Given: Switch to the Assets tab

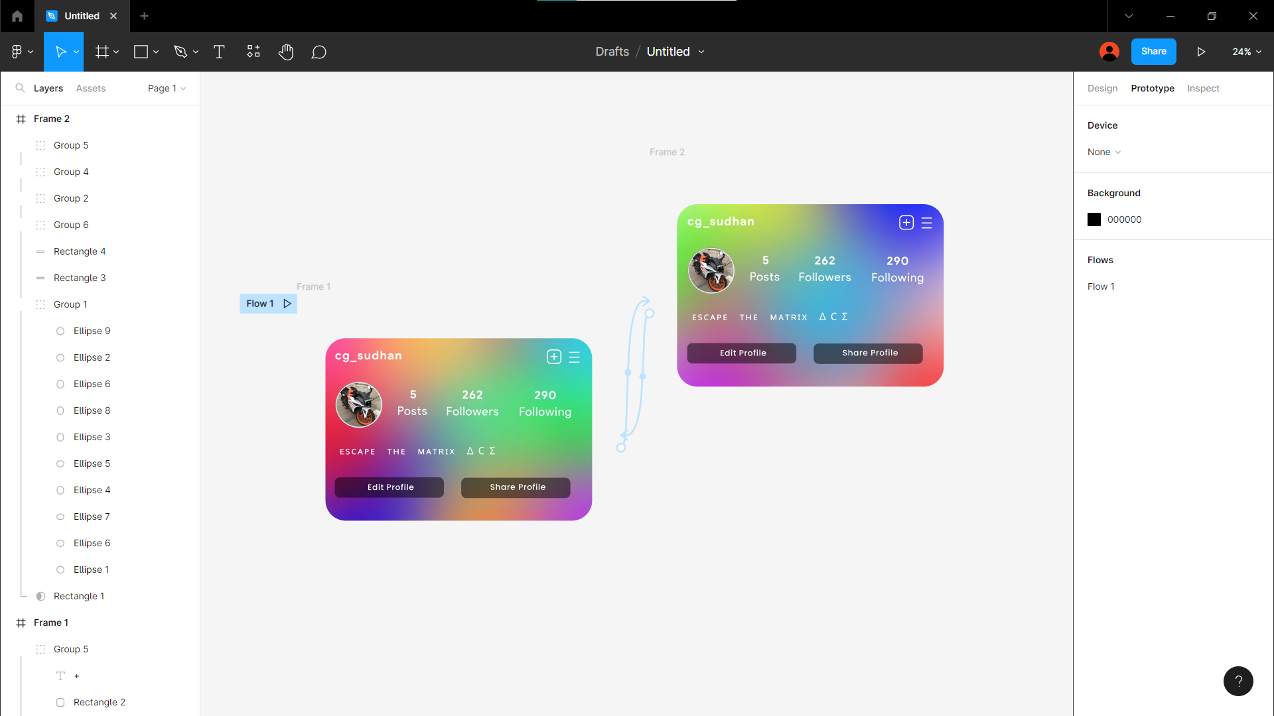Looking at the screenshot, I should tap(90, 88).
